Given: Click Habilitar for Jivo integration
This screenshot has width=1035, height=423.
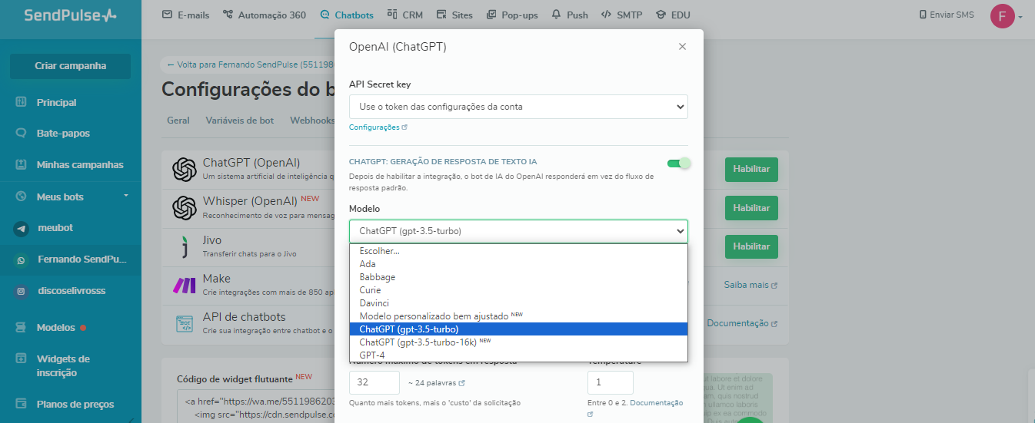Looking at the screenshot, I should pos(751,246).
